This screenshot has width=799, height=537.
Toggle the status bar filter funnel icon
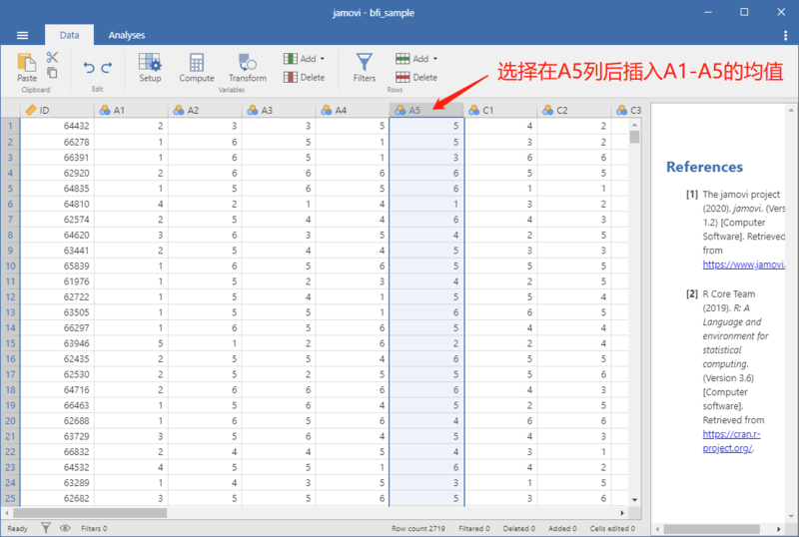(x=46, y=528)
